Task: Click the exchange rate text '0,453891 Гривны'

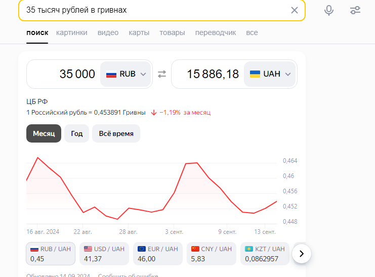Action: pos(119,113)
